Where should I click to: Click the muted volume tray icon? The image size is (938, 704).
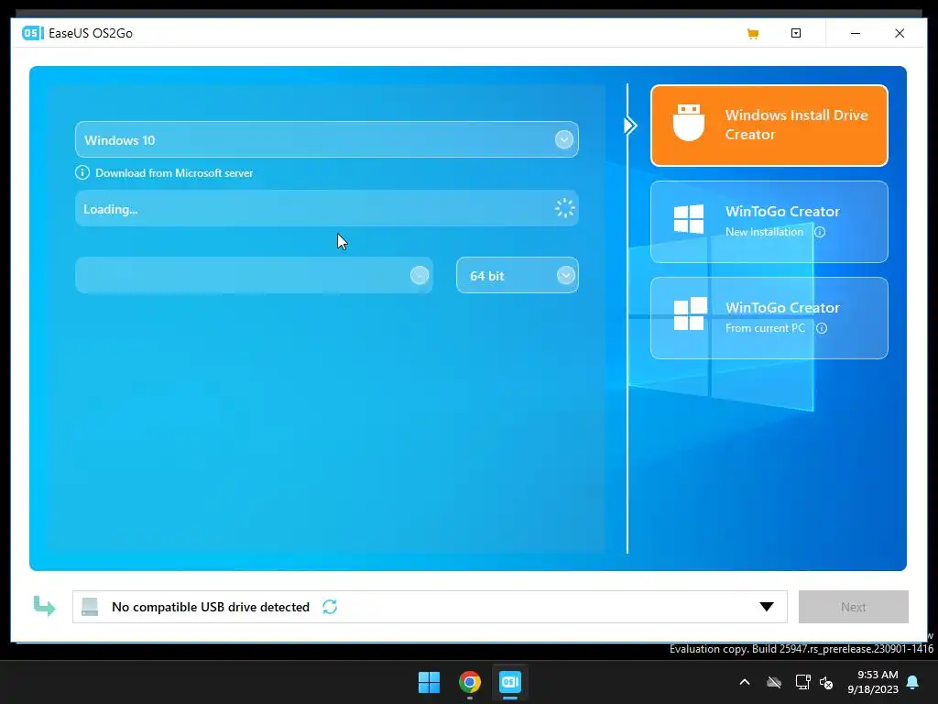[827, 682]
